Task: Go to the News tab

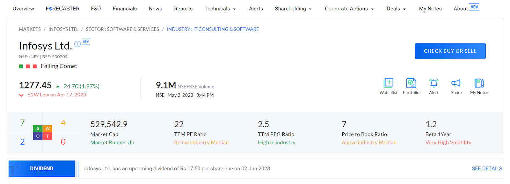Action: coord(156,9)
